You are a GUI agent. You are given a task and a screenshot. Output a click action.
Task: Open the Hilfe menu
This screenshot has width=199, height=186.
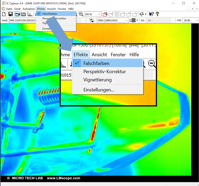click(x=71, y=9)
